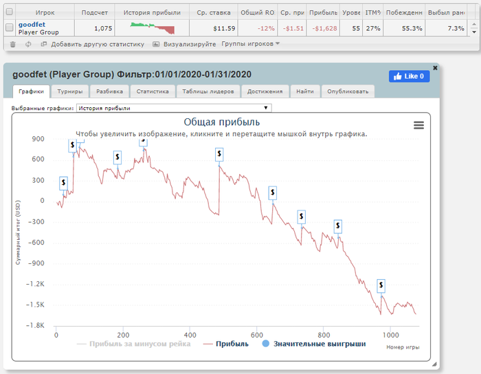Click dollar win marker near game 185

[118, 157]
